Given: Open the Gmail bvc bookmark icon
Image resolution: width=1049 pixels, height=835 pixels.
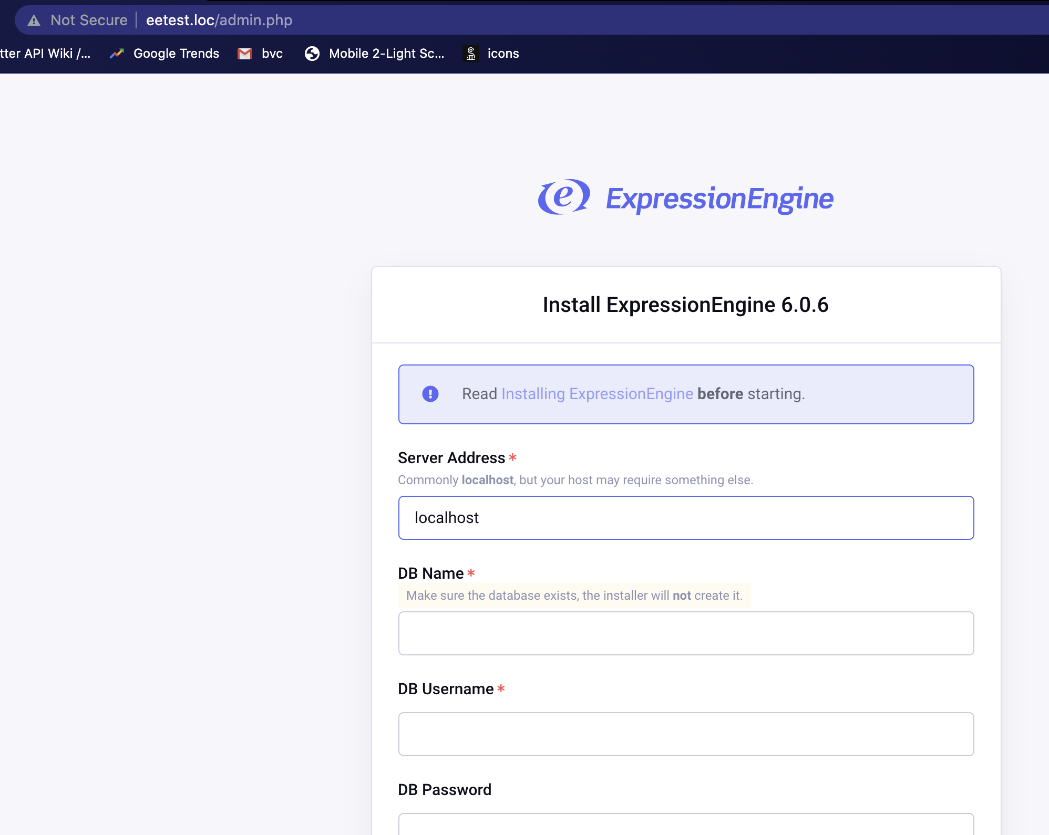Looking at the screenshot, I should click(x=245, y=54).
